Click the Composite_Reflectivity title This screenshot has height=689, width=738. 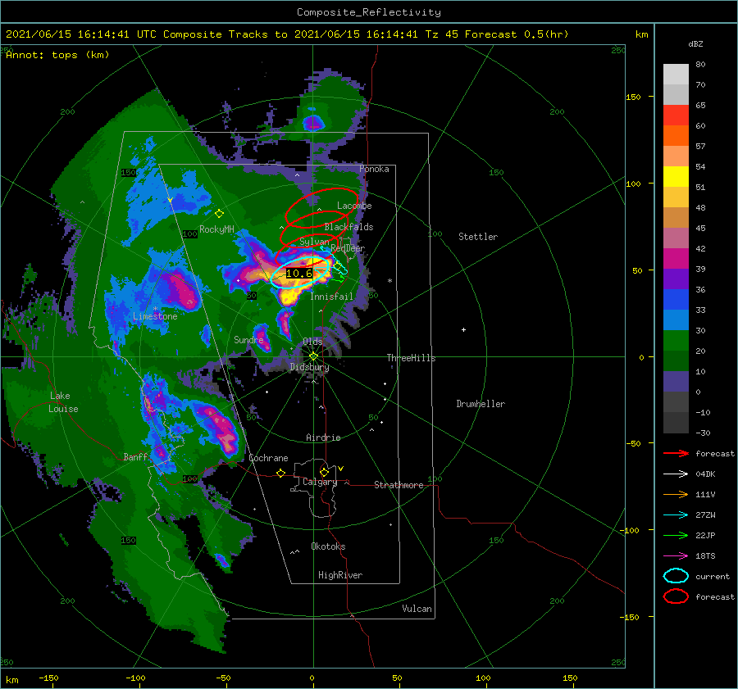(369, 12)
